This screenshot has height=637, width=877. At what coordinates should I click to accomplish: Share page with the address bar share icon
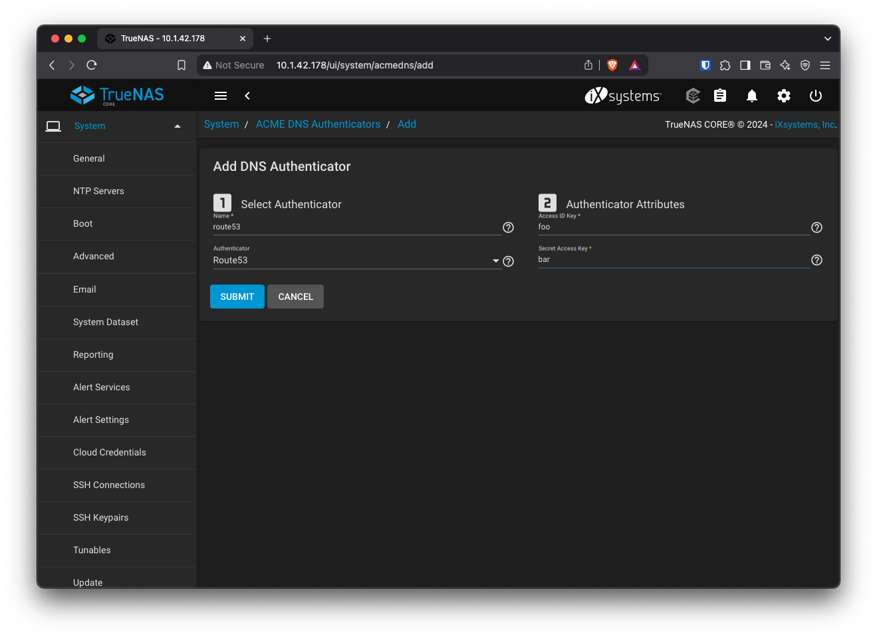coord(588,65)
